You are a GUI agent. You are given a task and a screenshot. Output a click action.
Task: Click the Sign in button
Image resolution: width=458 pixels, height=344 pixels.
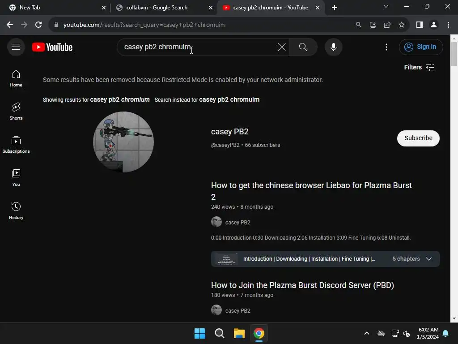click(x=421, y=47)
